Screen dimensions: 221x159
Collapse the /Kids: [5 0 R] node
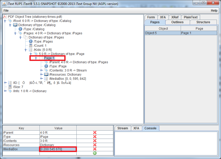click(25, 50)
